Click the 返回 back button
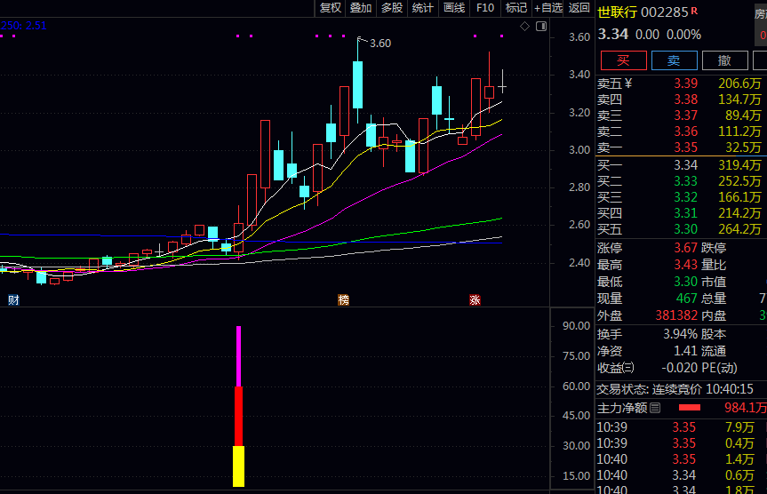Screen dimensions: 767x494 click(579, 8)
